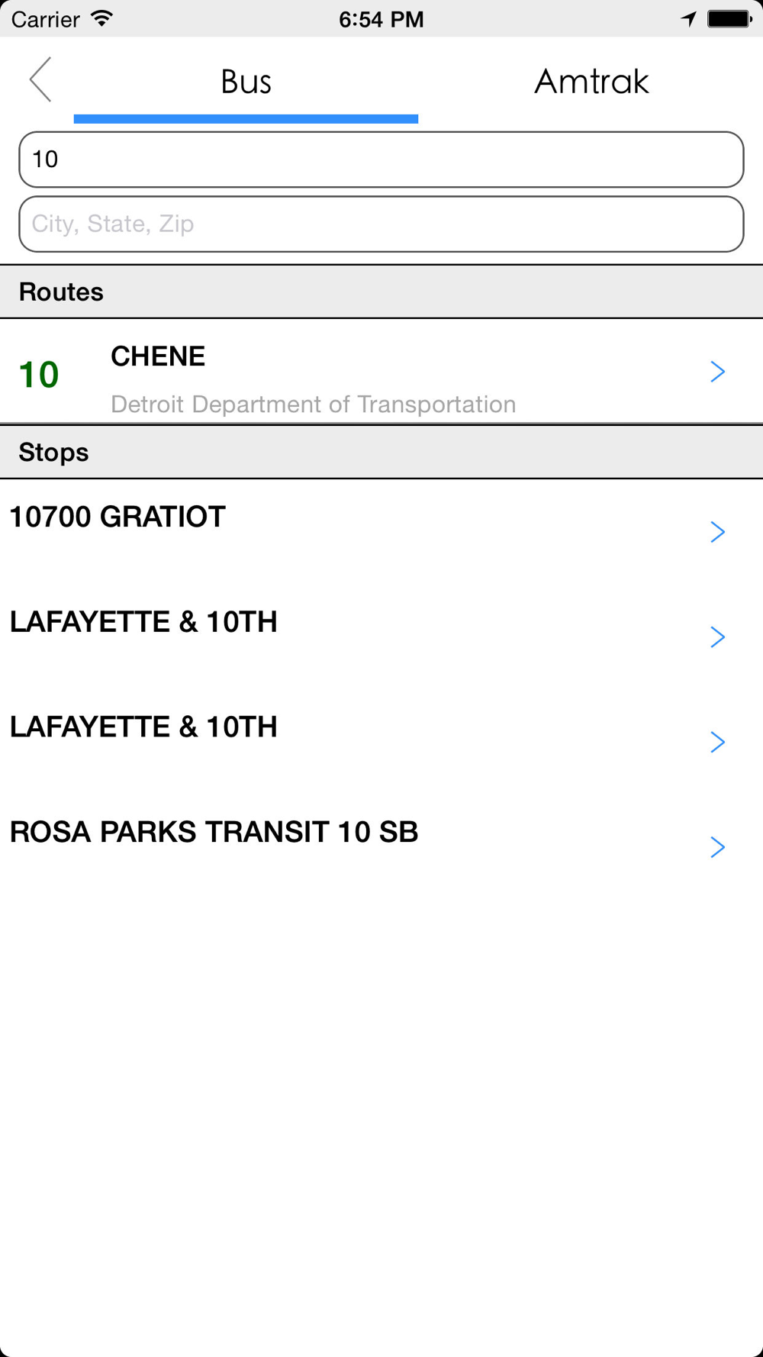Tap the second LAFAYETTE & 10TH chevron
The image size is (763, 1357).
[x=717, y=742]
